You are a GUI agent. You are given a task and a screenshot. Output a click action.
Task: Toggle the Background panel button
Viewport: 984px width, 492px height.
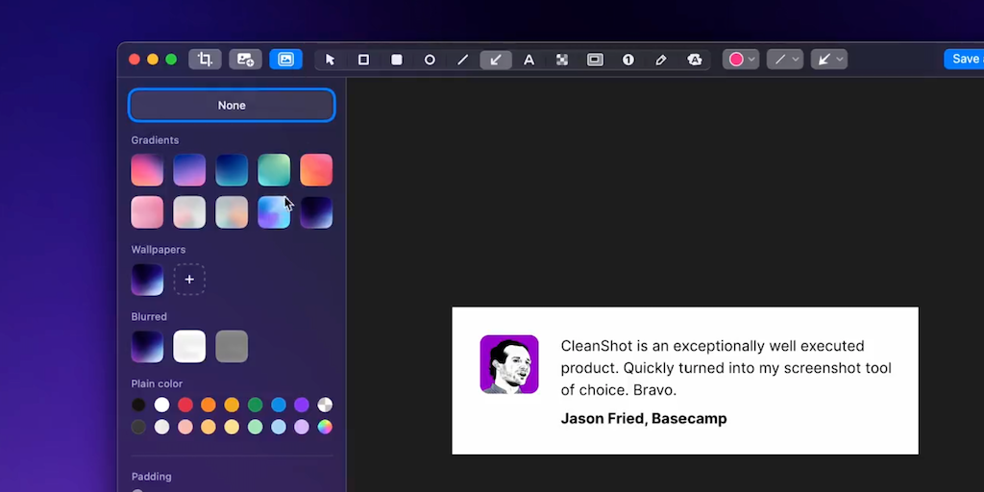click(285, 60)
